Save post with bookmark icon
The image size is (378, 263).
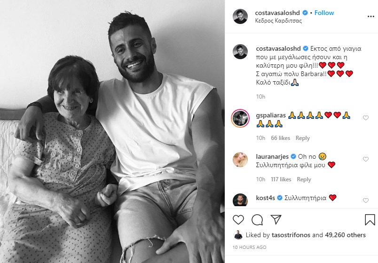click(x=370, y=219)
